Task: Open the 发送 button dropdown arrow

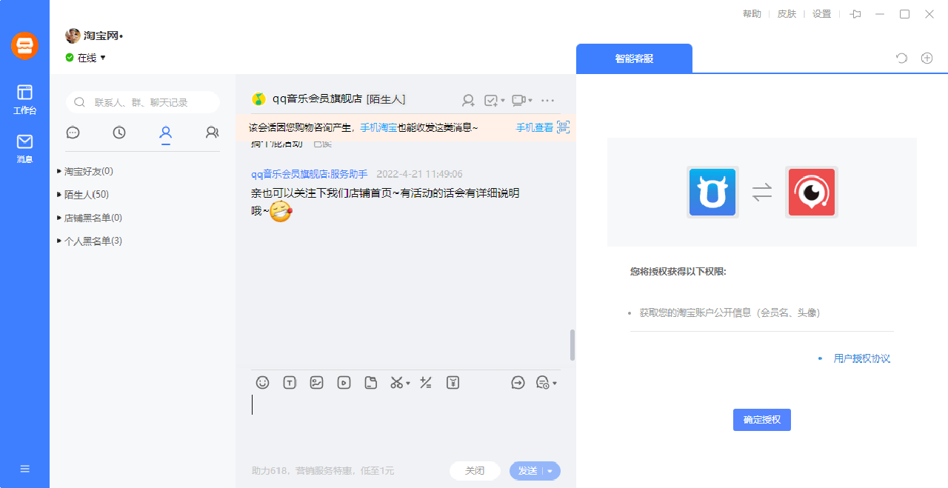Action: [550, 471]
